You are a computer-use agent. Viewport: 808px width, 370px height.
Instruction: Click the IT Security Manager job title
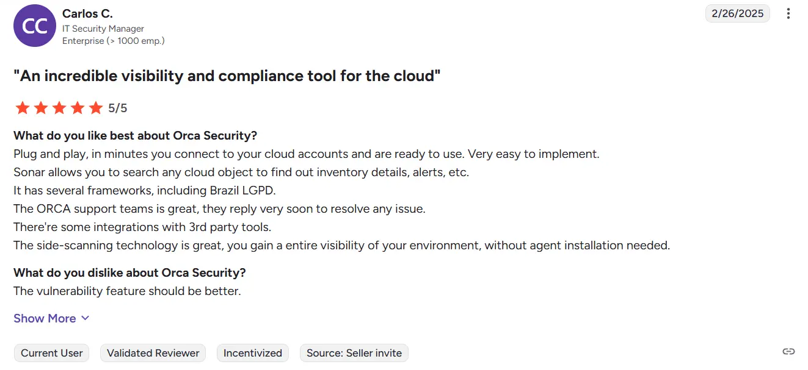[103, 29]
